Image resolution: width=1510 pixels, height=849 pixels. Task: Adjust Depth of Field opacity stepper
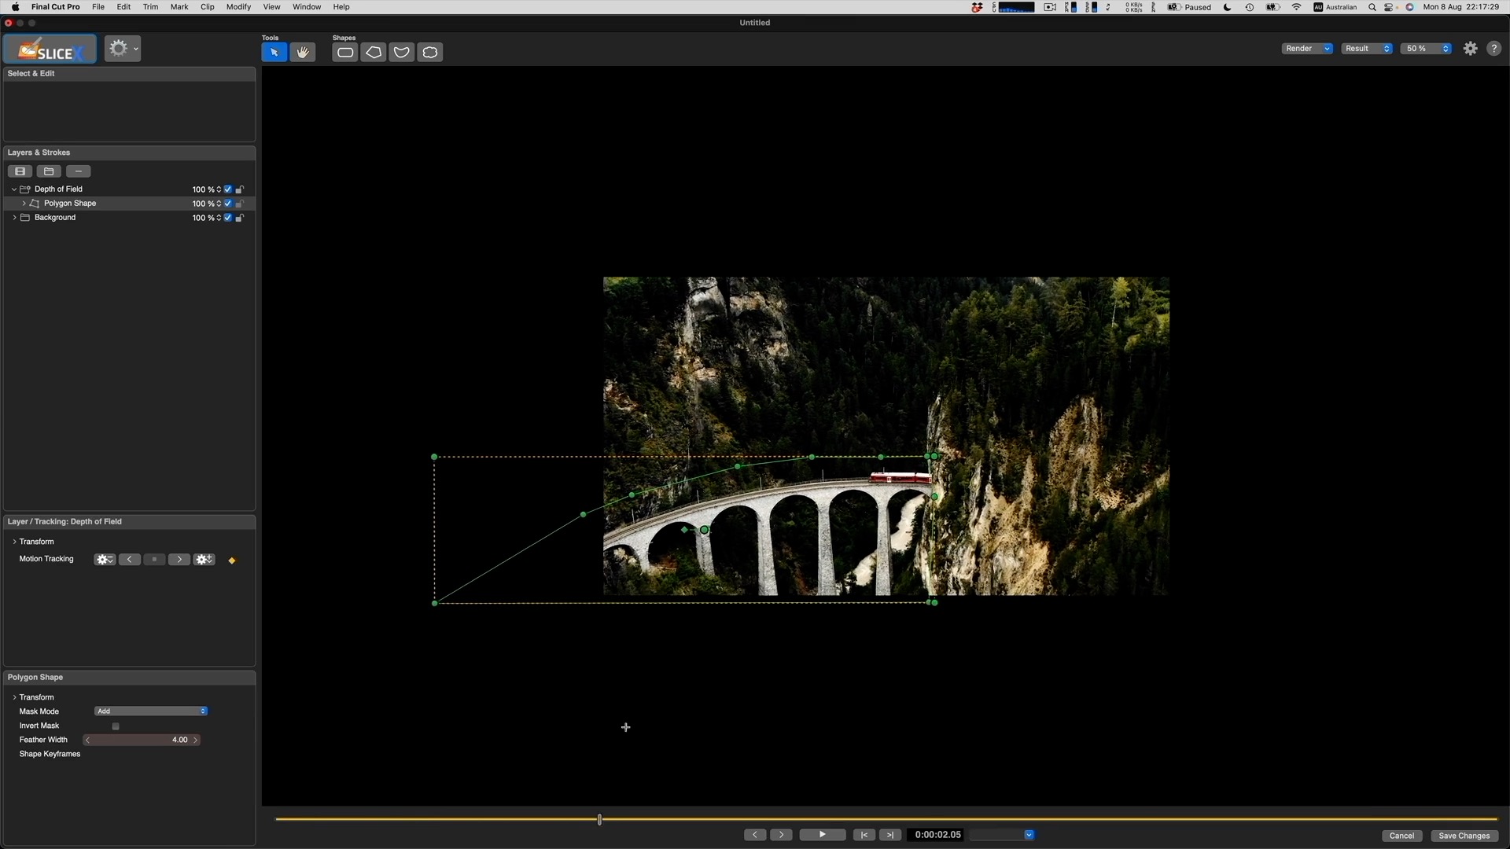[x=219, y=189]
